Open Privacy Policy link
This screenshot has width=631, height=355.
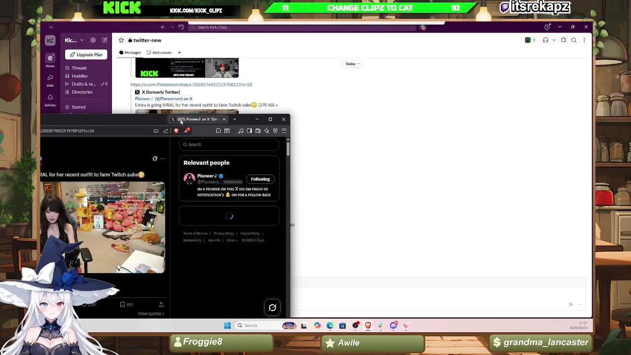[224, 234]
